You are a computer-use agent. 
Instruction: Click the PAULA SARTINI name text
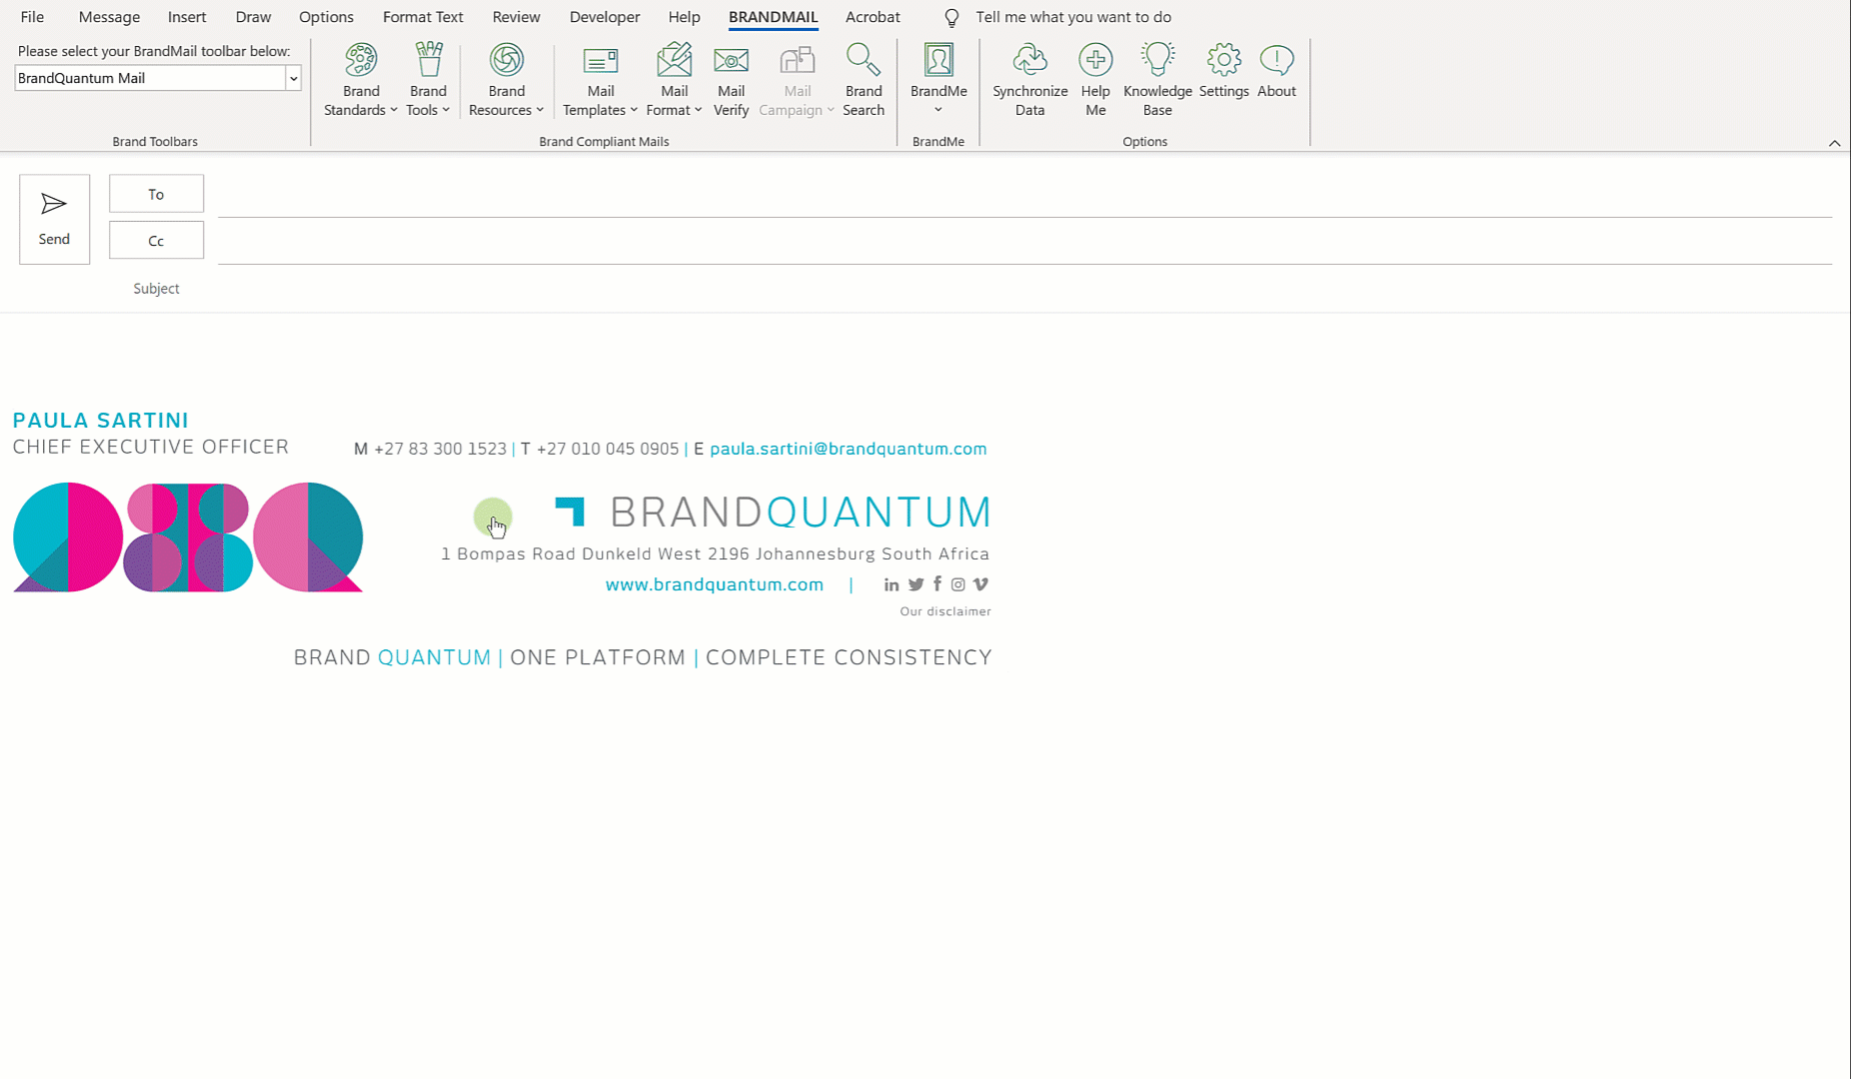pos(100,421)
